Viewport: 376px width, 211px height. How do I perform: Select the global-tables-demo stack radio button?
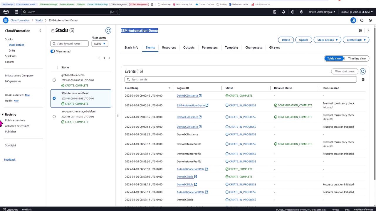click(x=54, y=80)
